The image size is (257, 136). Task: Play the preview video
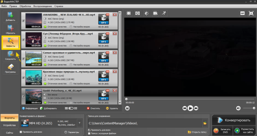tap(190, 108)
